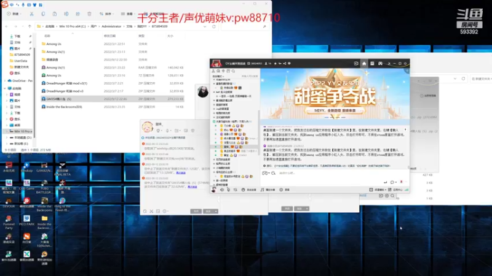Click the Explorer search box
Viewport: 492px width, 276px height.
[x=244, y=26]
